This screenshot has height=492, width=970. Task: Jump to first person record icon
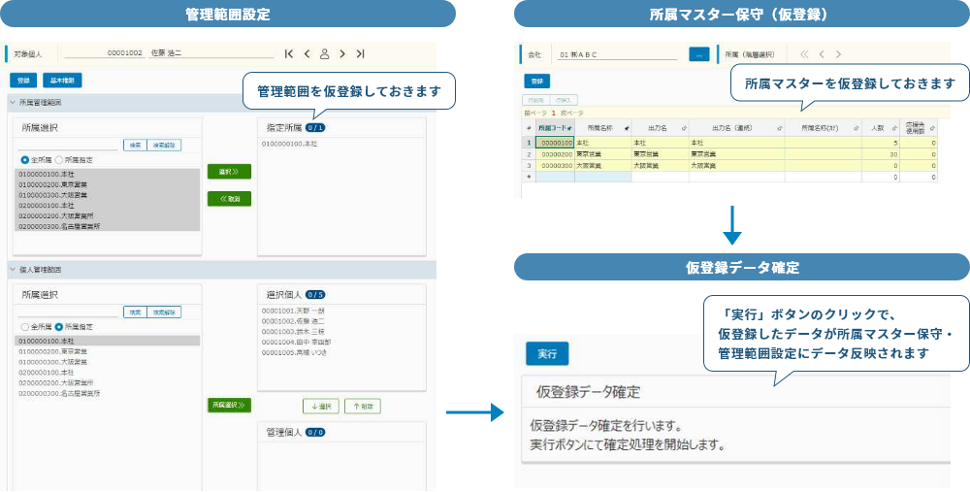[288, 53]
